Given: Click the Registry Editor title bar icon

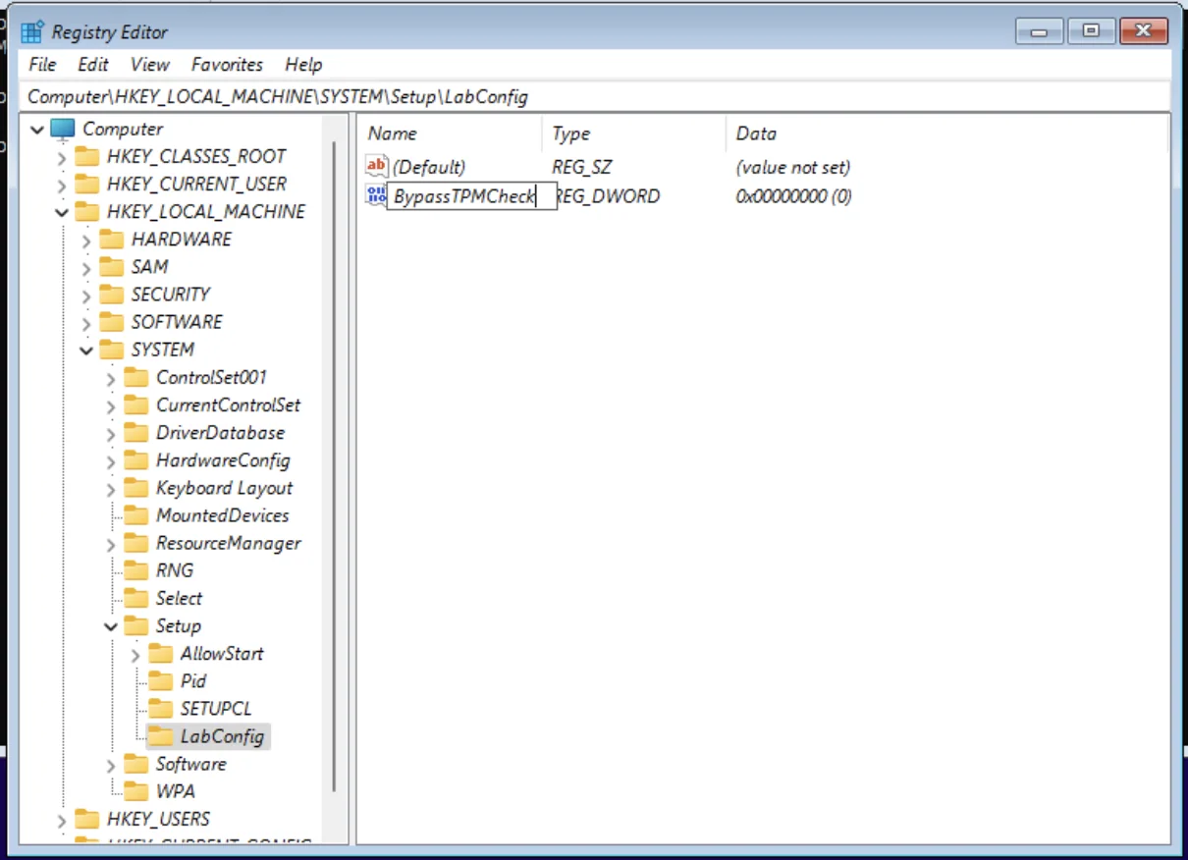Looking at the screenshot, I should click(x=32, y=31).
